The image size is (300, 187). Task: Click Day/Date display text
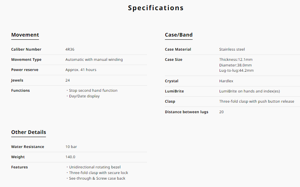pos(84,96)
